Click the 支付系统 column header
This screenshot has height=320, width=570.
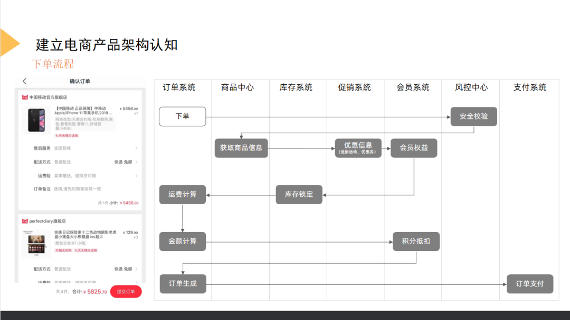[x=530, y=87]
